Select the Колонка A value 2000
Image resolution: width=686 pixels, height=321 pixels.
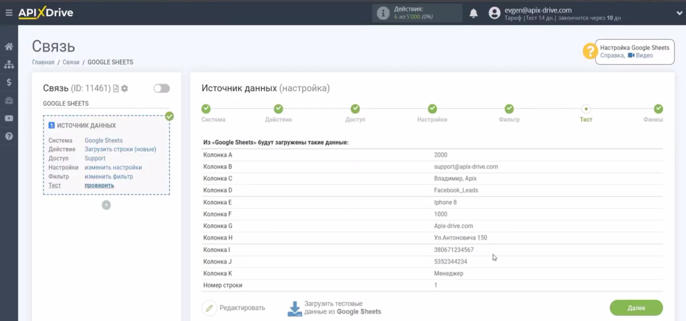441,155
